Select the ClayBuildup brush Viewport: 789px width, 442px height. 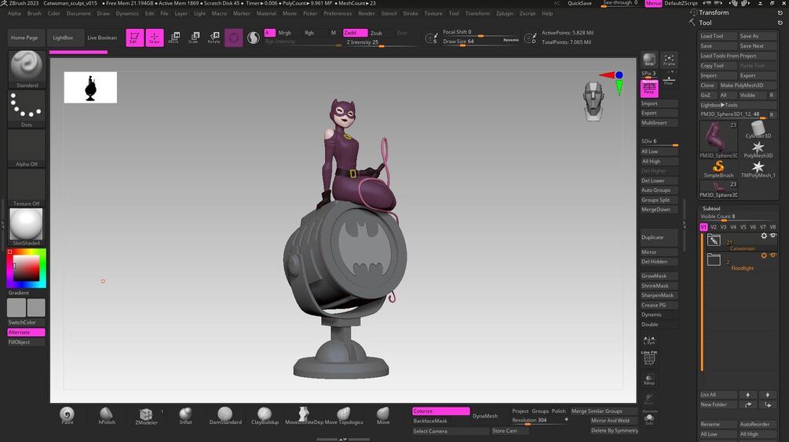265,416
